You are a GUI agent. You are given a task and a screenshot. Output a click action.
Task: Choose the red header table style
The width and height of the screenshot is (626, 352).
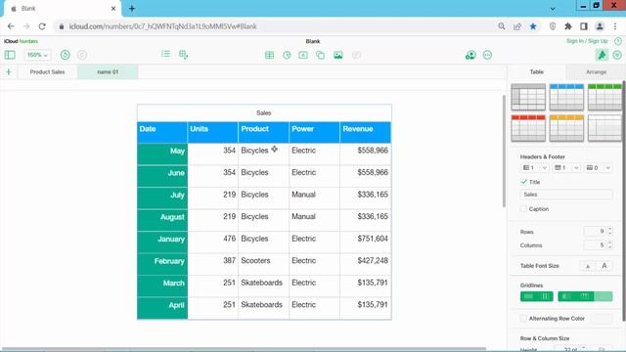click(528, 128)
